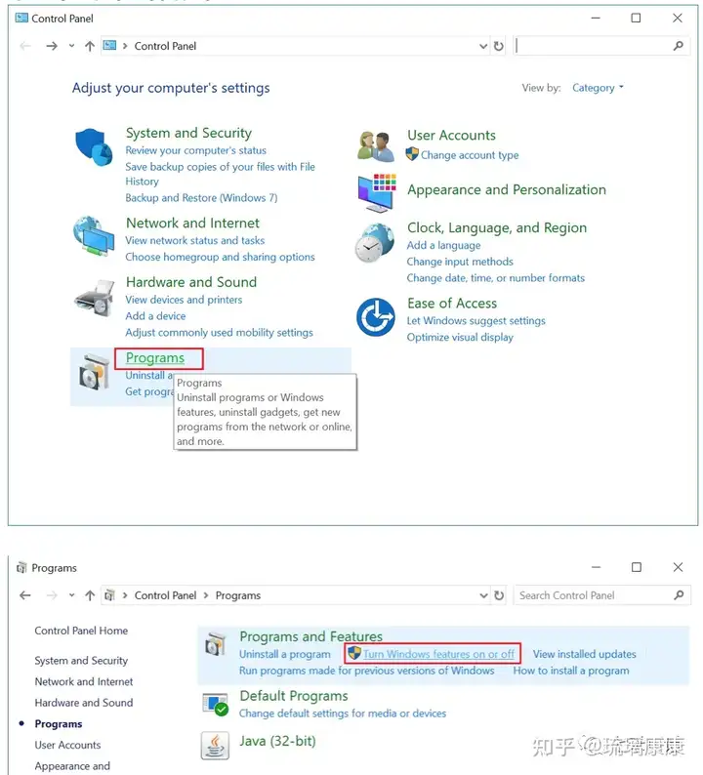Viewport: 703px width, 775px height.
Task: Click search field in Control Panel window
Action: [601, 46]
